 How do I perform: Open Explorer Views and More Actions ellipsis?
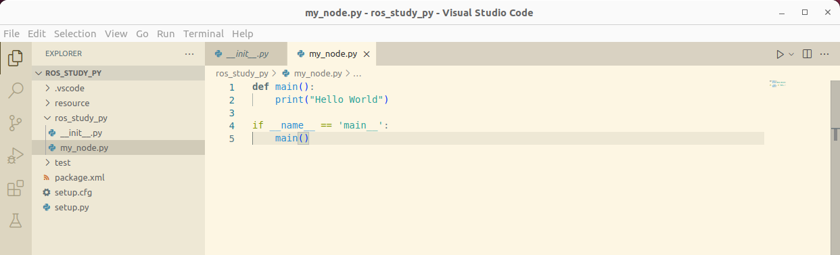point(189,53)
